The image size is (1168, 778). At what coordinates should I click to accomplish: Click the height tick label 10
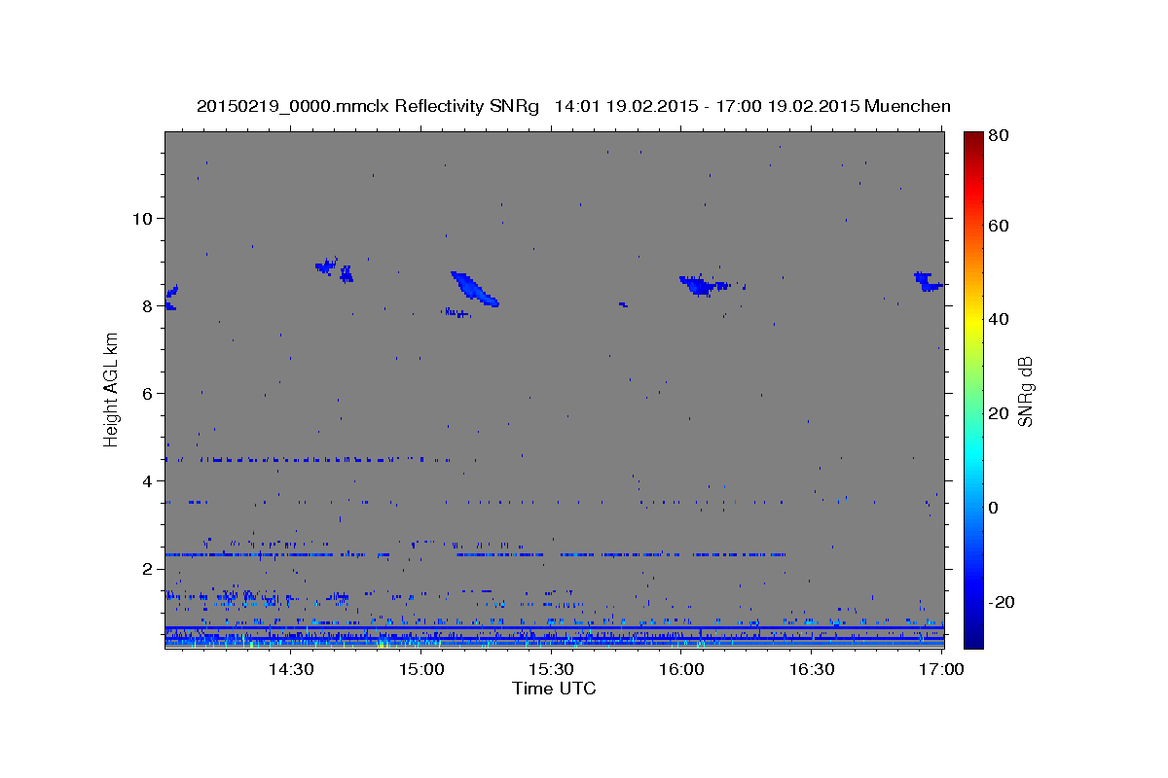(x=143, y=218)
